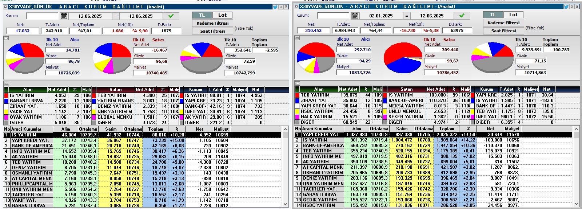Click yellow swatch next to UNLU MENKUL

tap(385, 111)
